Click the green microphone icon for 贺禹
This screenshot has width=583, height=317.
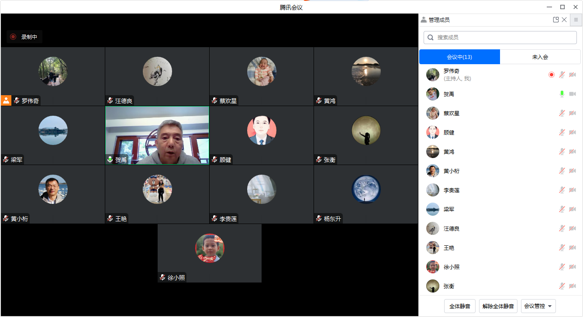pyautogui.click(x=562, y=94)
